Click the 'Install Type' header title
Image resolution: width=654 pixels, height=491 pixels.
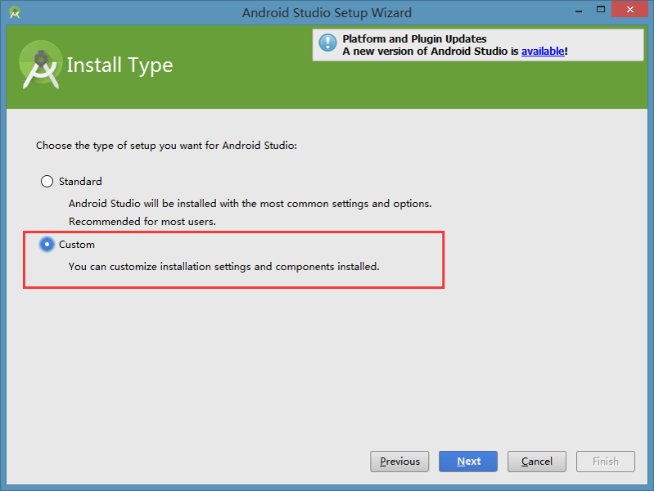(x=120, y=65)
